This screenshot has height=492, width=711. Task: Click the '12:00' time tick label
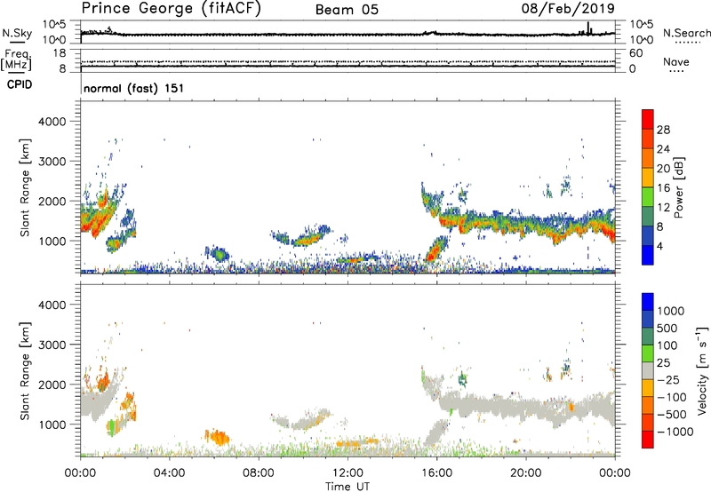coord(348,473)
